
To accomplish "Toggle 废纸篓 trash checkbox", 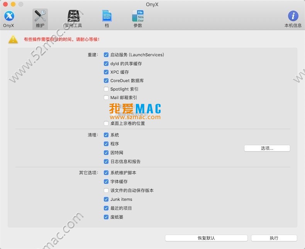I will click(x=106, y=217).
